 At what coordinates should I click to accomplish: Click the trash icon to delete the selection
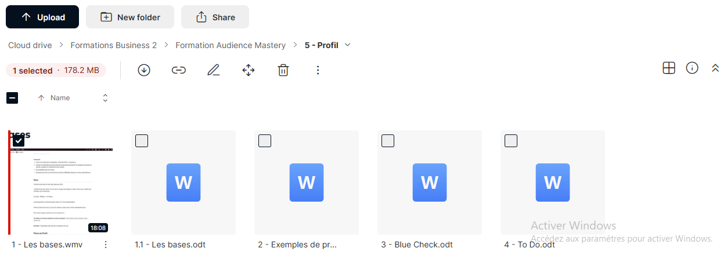point(283,70)
